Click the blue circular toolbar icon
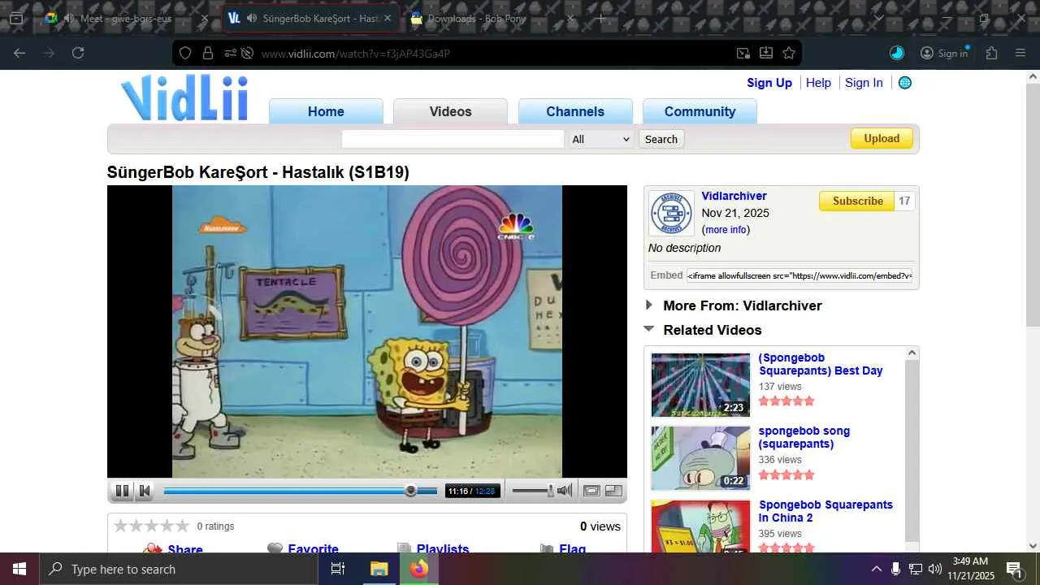 coord(897,53)
